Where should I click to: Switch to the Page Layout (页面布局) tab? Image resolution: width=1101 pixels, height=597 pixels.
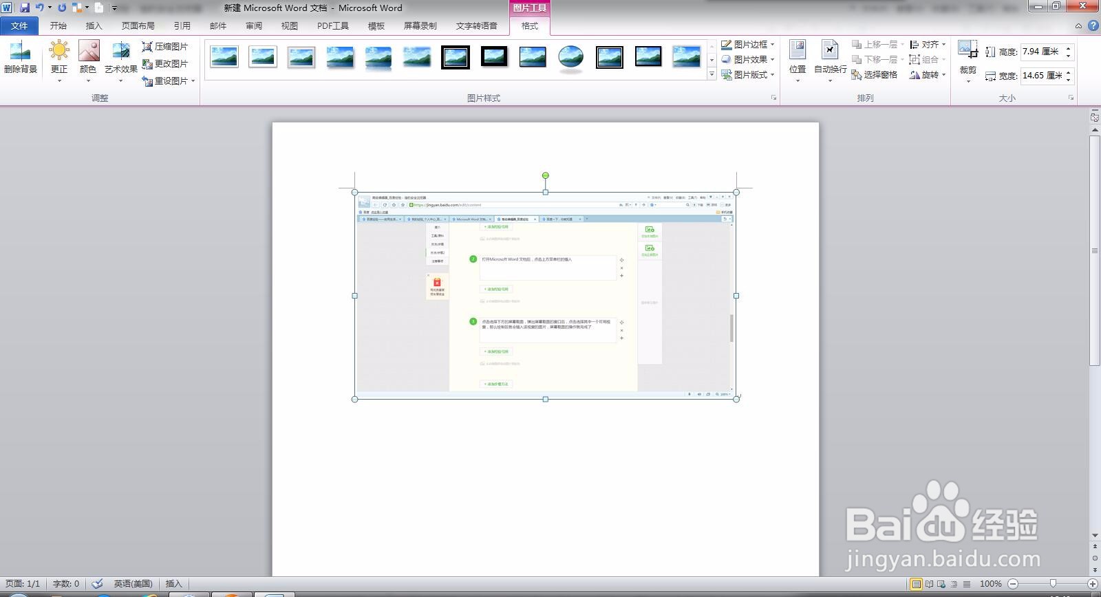click(138, 25)
